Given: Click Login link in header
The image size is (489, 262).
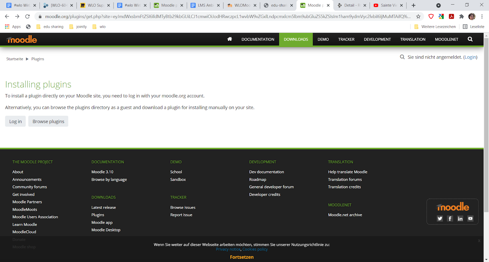Looking at the screenshot, I should click(470, 57).
